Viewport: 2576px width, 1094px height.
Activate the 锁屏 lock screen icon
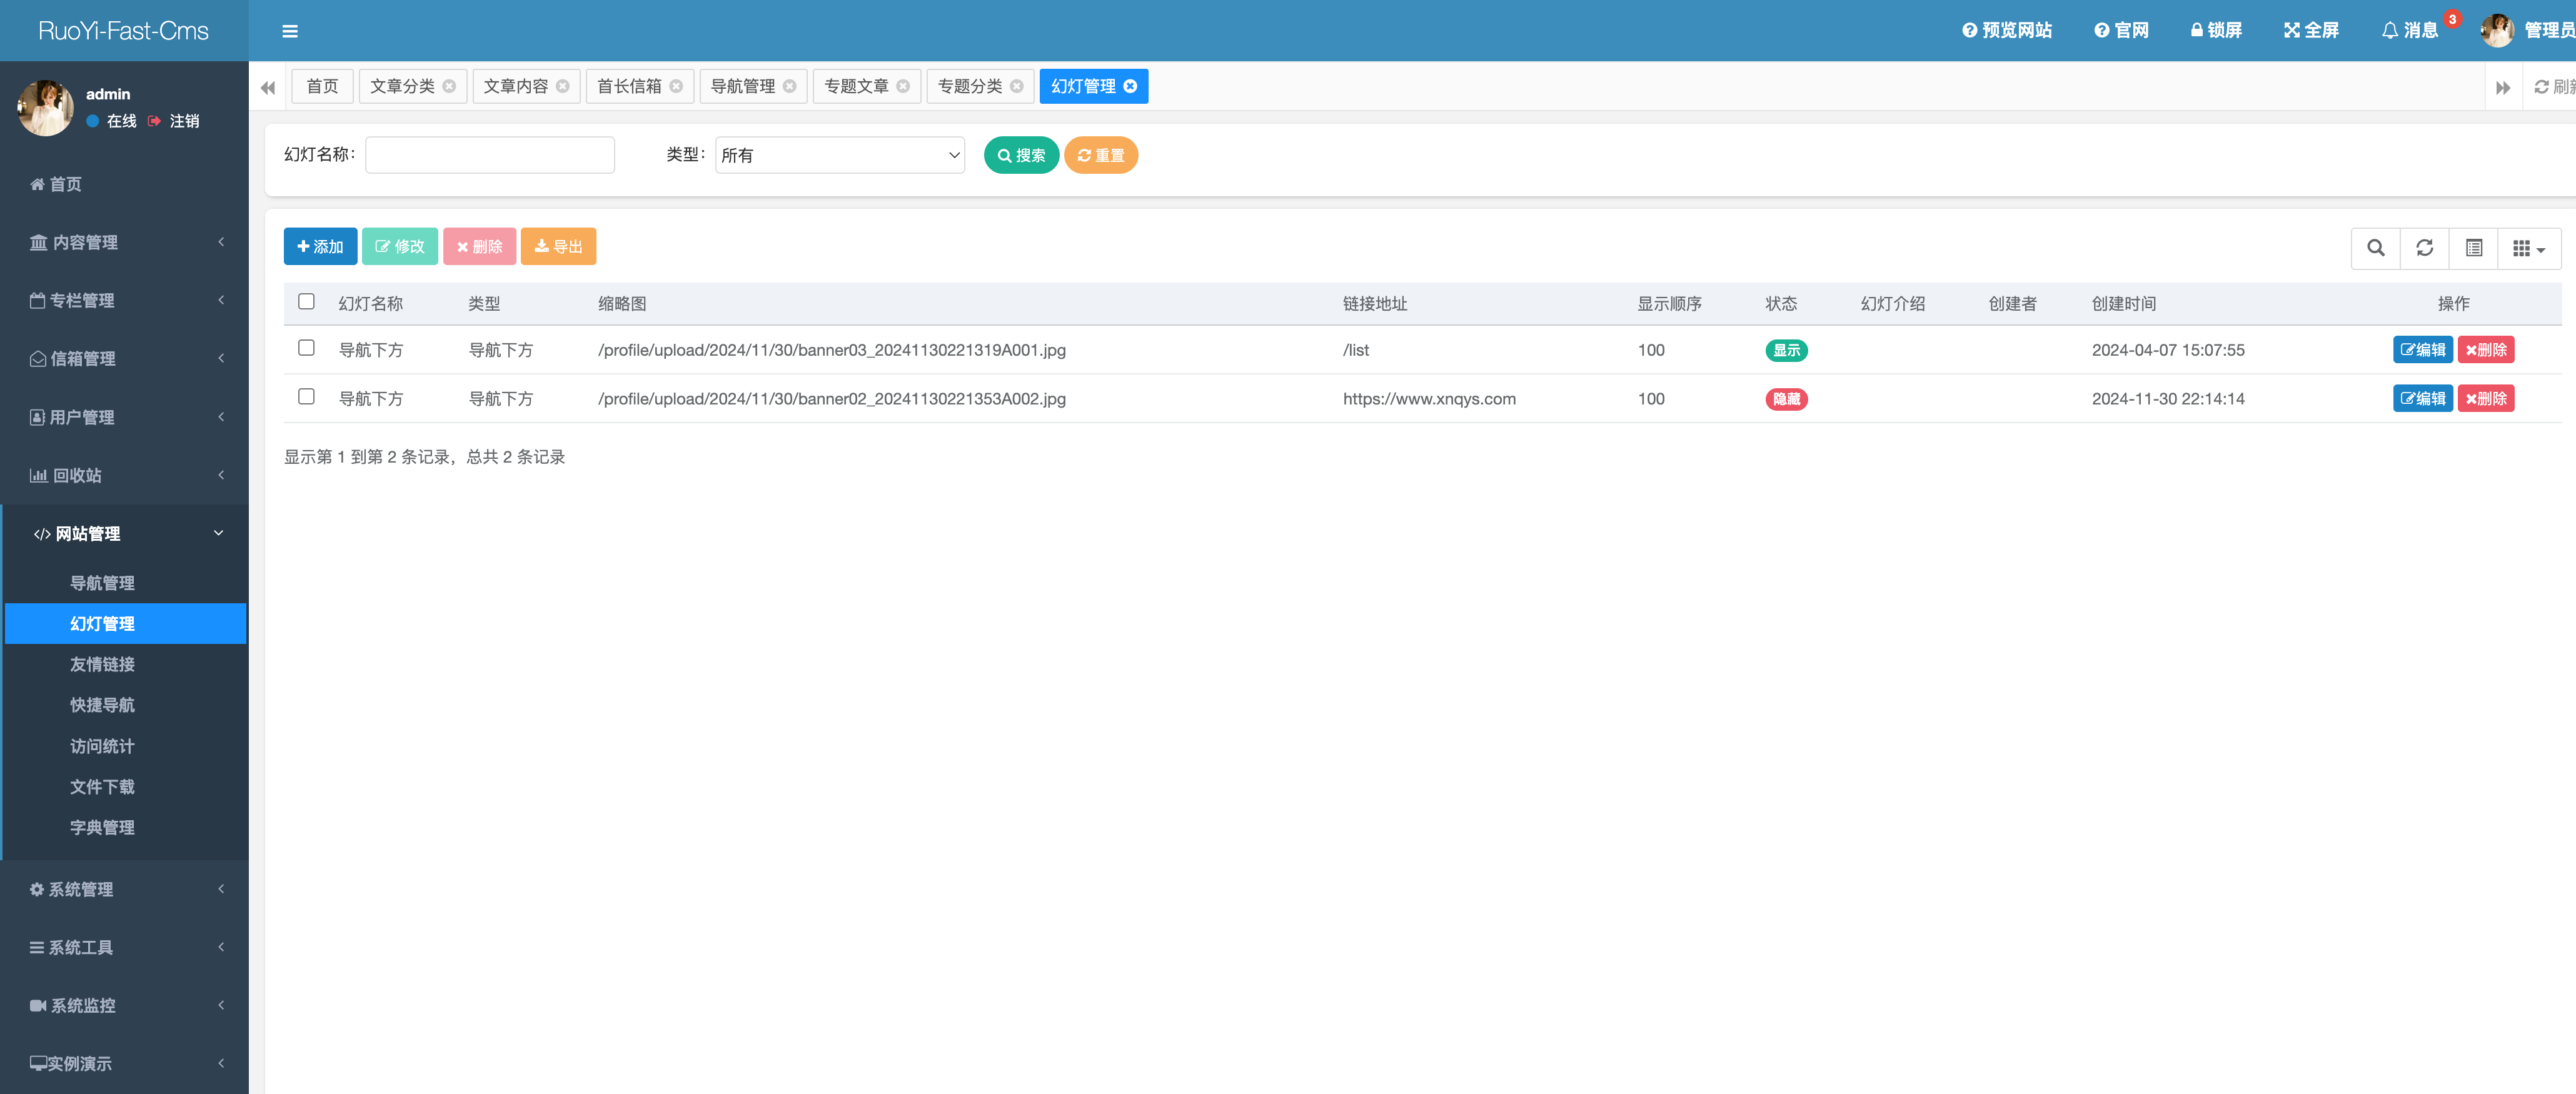click(2215, 31)
